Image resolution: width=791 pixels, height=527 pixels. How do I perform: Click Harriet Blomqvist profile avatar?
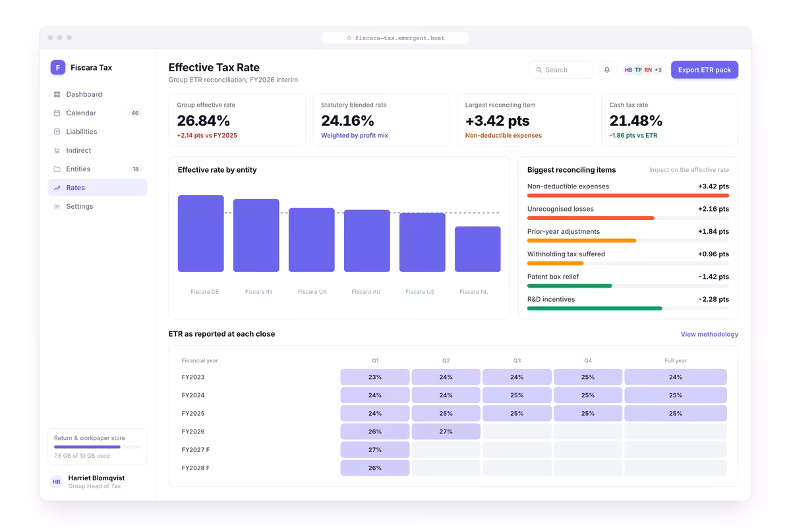pos(57,482)
